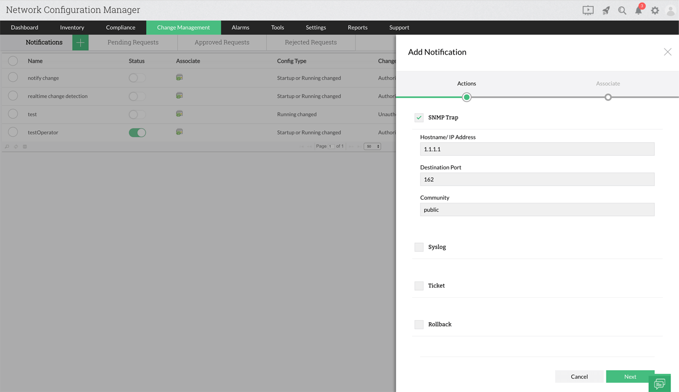Uncheck the SNMP Trap checkbox

(418, 117)
